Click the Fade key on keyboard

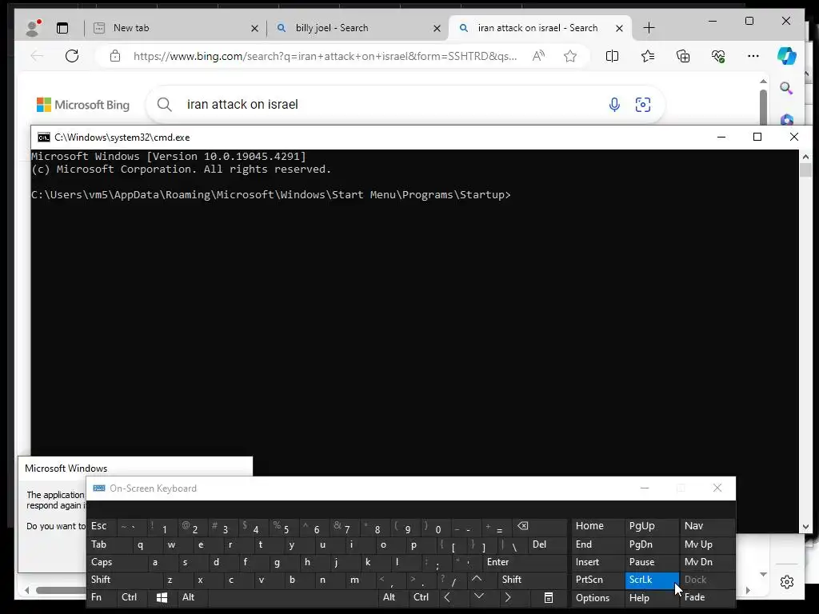tap(707, 598)
